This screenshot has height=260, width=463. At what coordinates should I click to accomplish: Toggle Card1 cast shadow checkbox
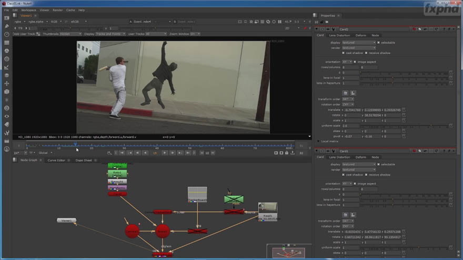[343, 175]
